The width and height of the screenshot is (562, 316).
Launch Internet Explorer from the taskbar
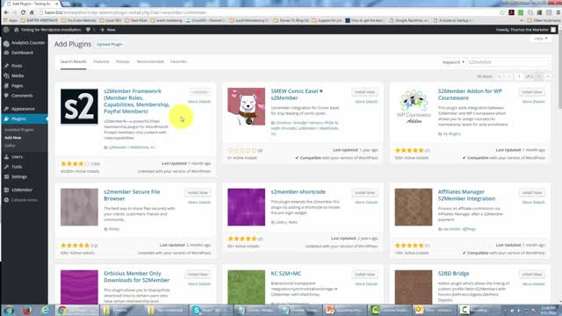tap(46, 310)
